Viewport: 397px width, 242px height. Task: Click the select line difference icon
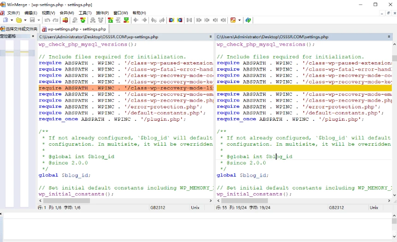tap(65, 20)
